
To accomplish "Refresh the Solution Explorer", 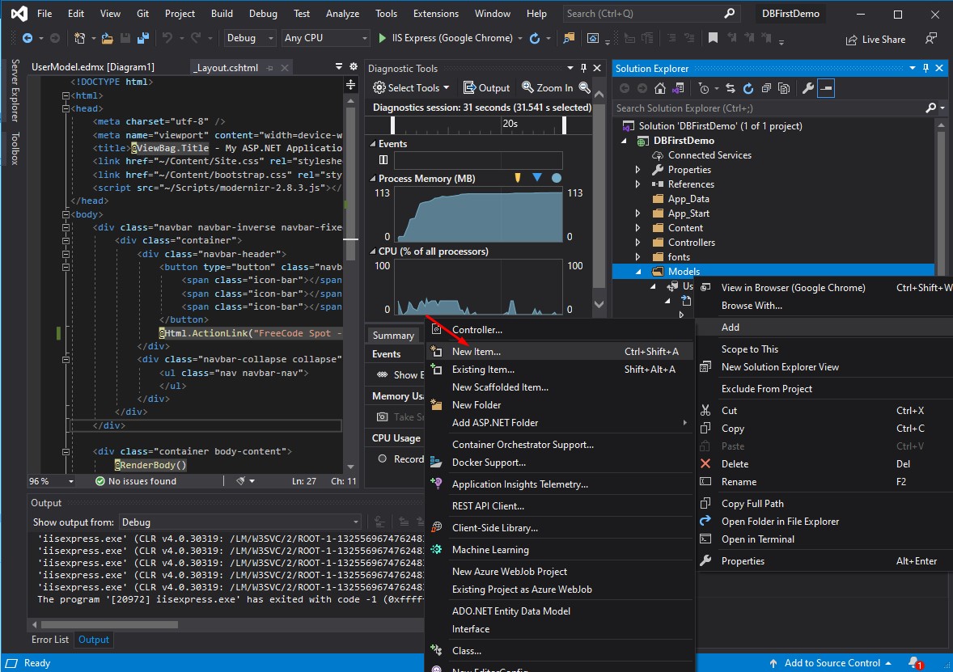I will [x=748, y=88].
